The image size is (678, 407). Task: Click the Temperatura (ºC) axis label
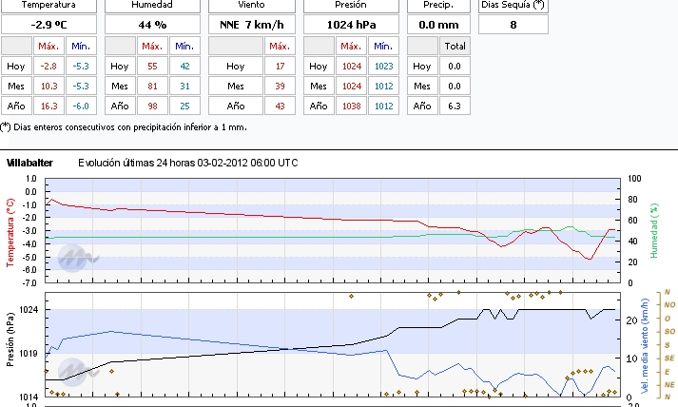tap(10, 231)
